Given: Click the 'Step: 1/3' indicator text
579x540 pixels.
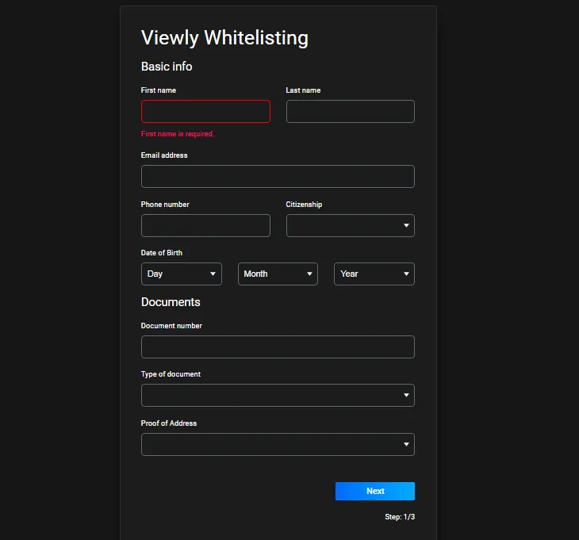Looking at the screenshot, I should point(400,517).
